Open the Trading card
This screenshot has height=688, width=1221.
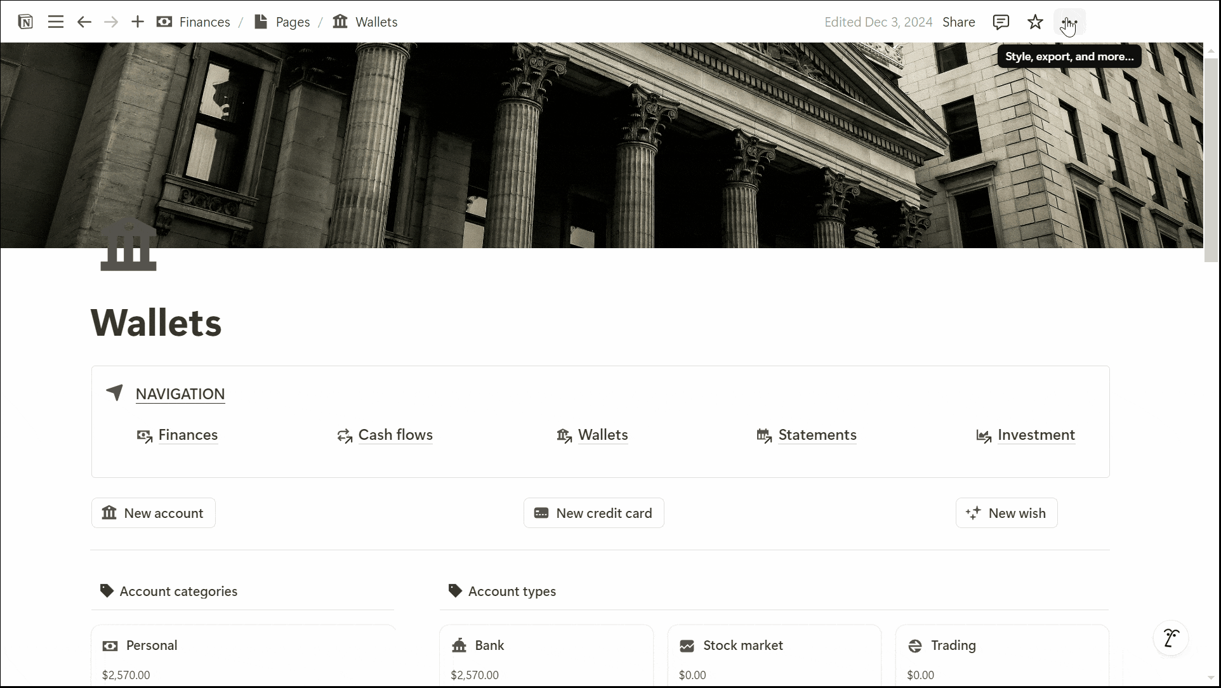point(1002,656)
